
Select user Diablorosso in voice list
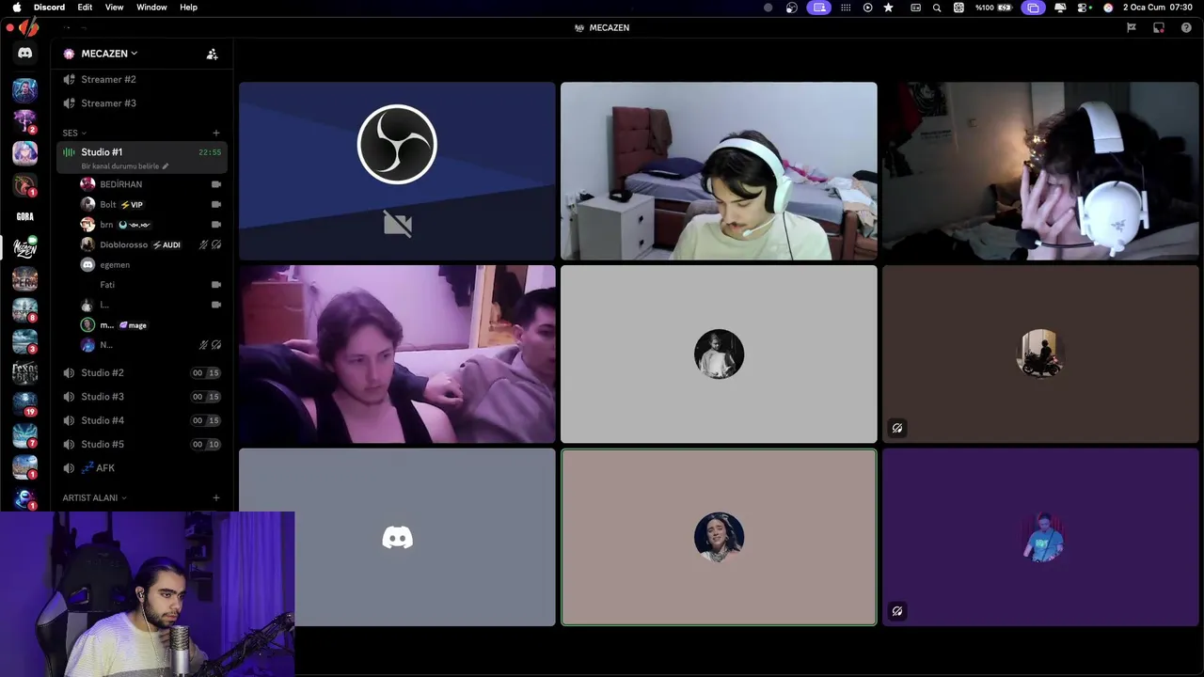pyautogui.click(x=123, y=244)
